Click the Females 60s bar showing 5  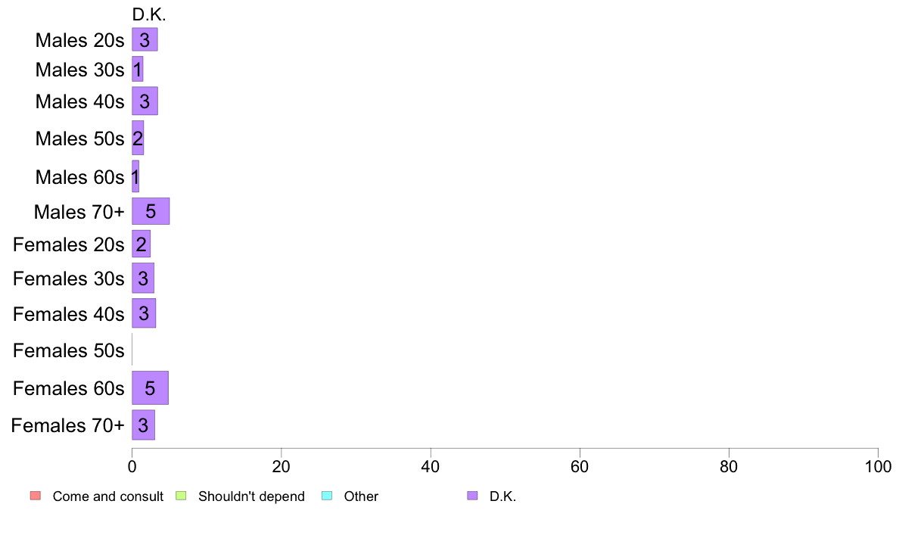pos(151,387)
